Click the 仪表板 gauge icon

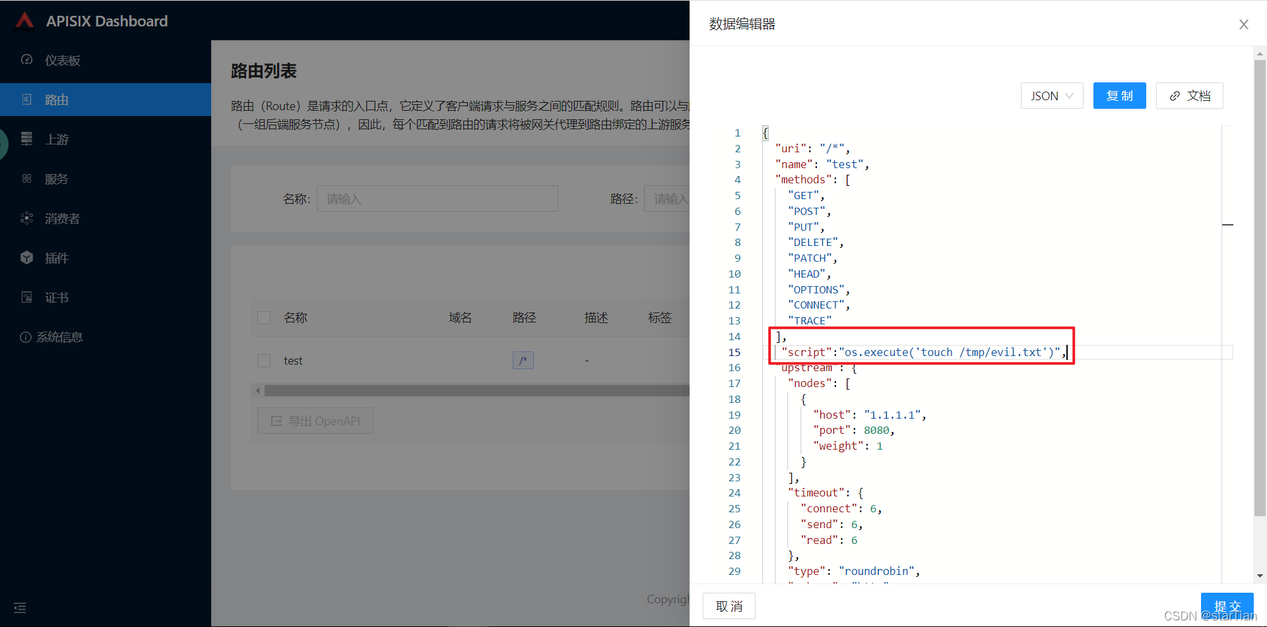(x=26, y=60)
